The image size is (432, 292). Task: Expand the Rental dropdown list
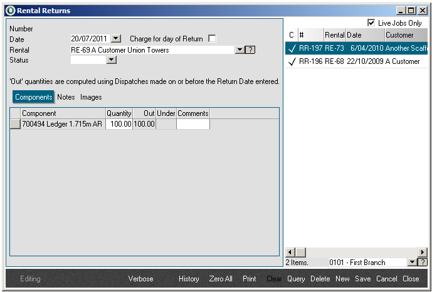[239, 50]
